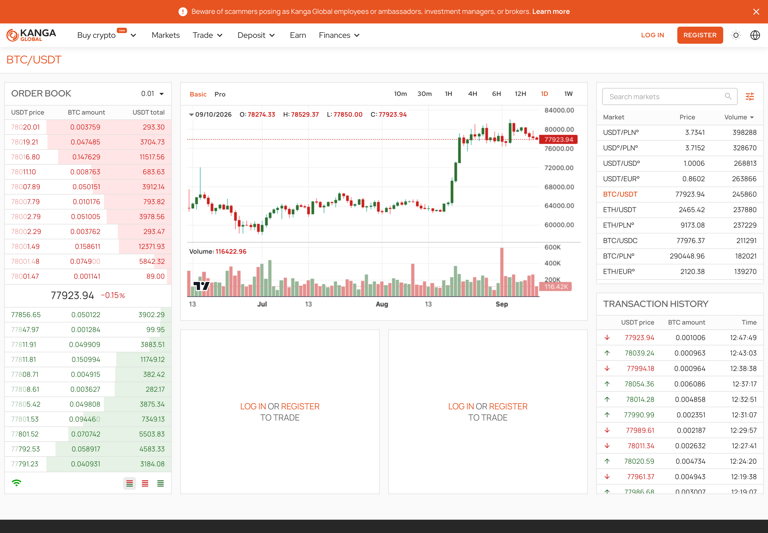The image size is (768, 533).
Task: Select the 6H chart interval
Action: click(x=496, y=94)
